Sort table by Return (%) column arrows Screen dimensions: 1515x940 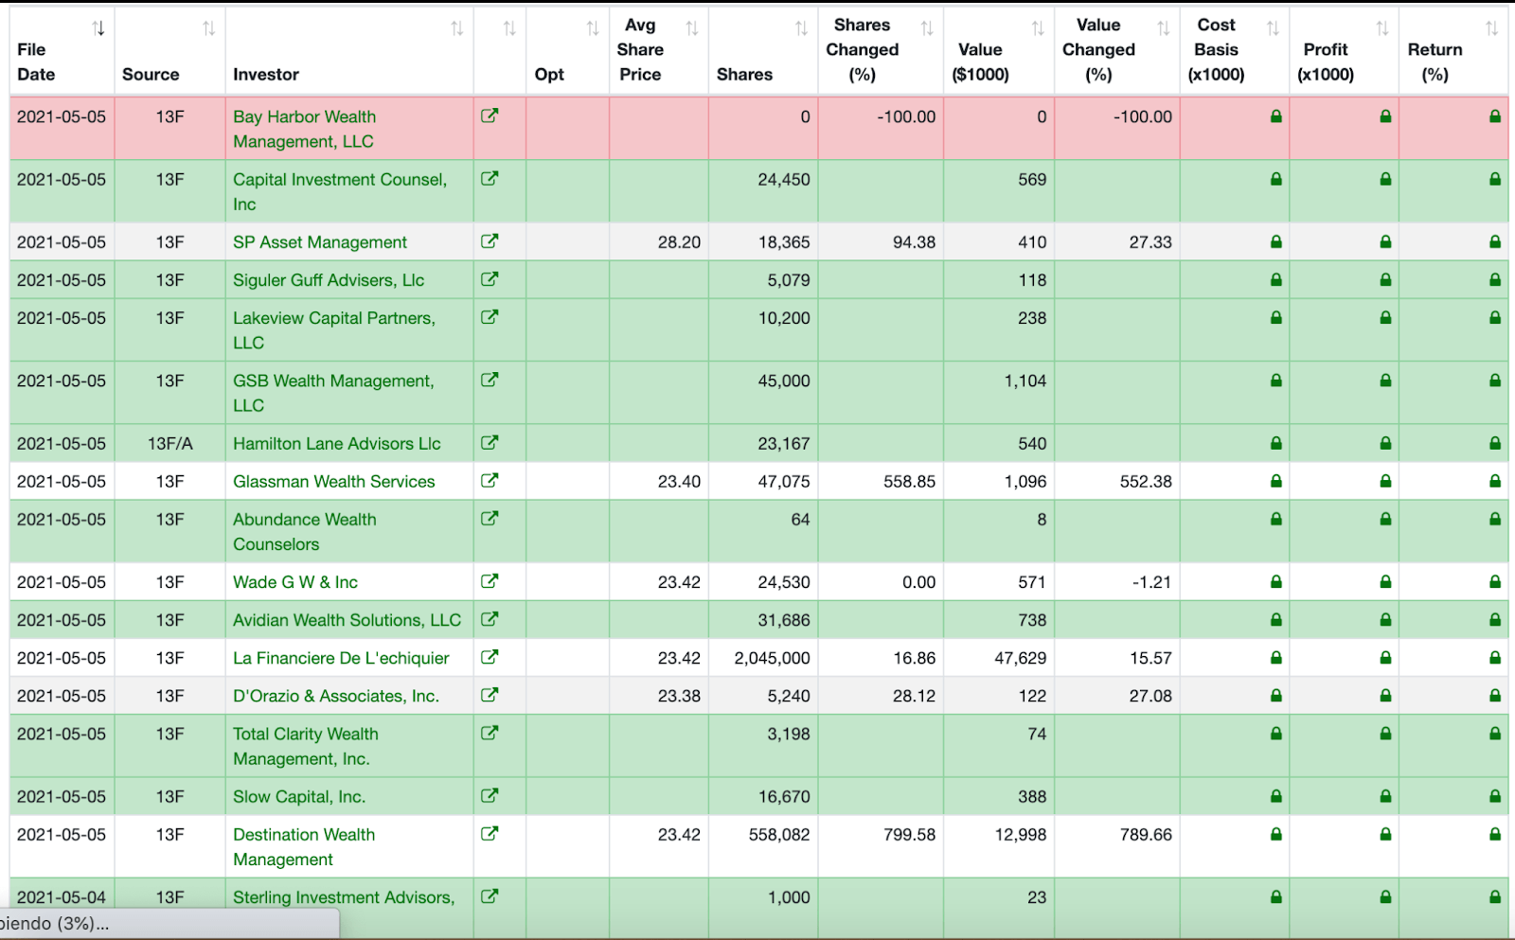pyautogui.click(x=1492, y=28)
